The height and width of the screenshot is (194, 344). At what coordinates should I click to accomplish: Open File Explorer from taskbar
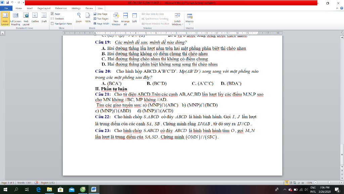(49, 189)
